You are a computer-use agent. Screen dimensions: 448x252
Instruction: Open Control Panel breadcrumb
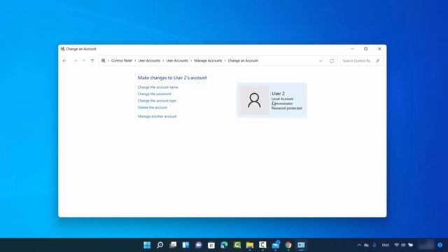pos(122,61)
